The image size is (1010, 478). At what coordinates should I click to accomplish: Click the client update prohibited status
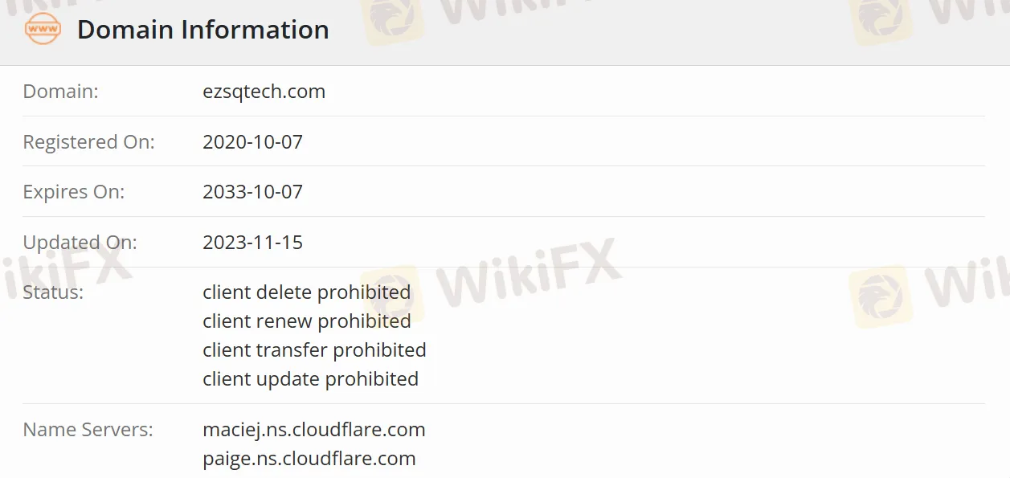click(310, 378)
